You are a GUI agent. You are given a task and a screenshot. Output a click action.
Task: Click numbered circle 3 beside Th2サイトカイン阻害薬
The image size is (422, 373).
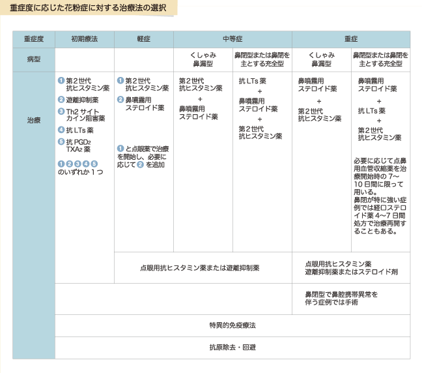pyautogui.click(x=61, y=112)
